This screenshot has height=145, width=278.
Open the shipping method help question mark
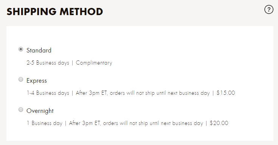tap(269, 9)
